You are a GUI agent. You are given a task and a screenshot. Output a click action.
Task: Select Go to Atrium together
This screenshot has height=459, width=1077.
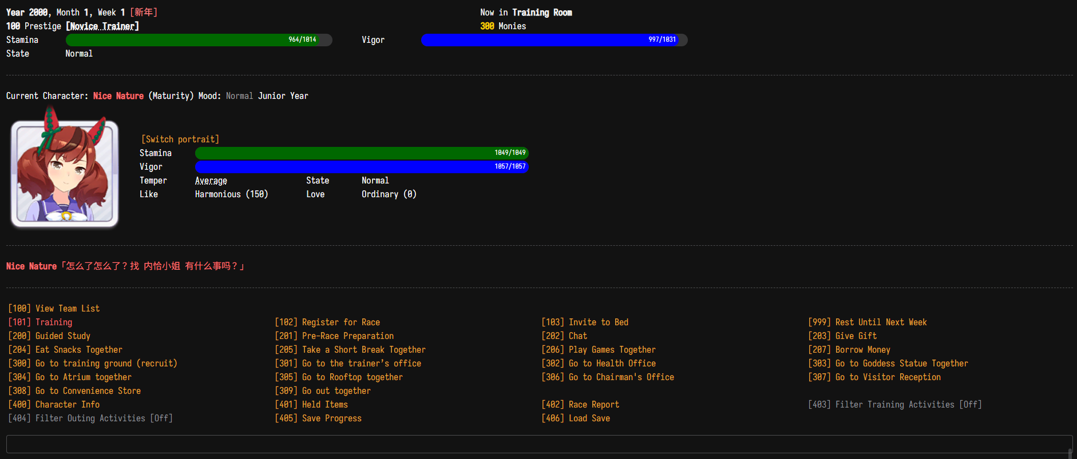pos(70,377)
